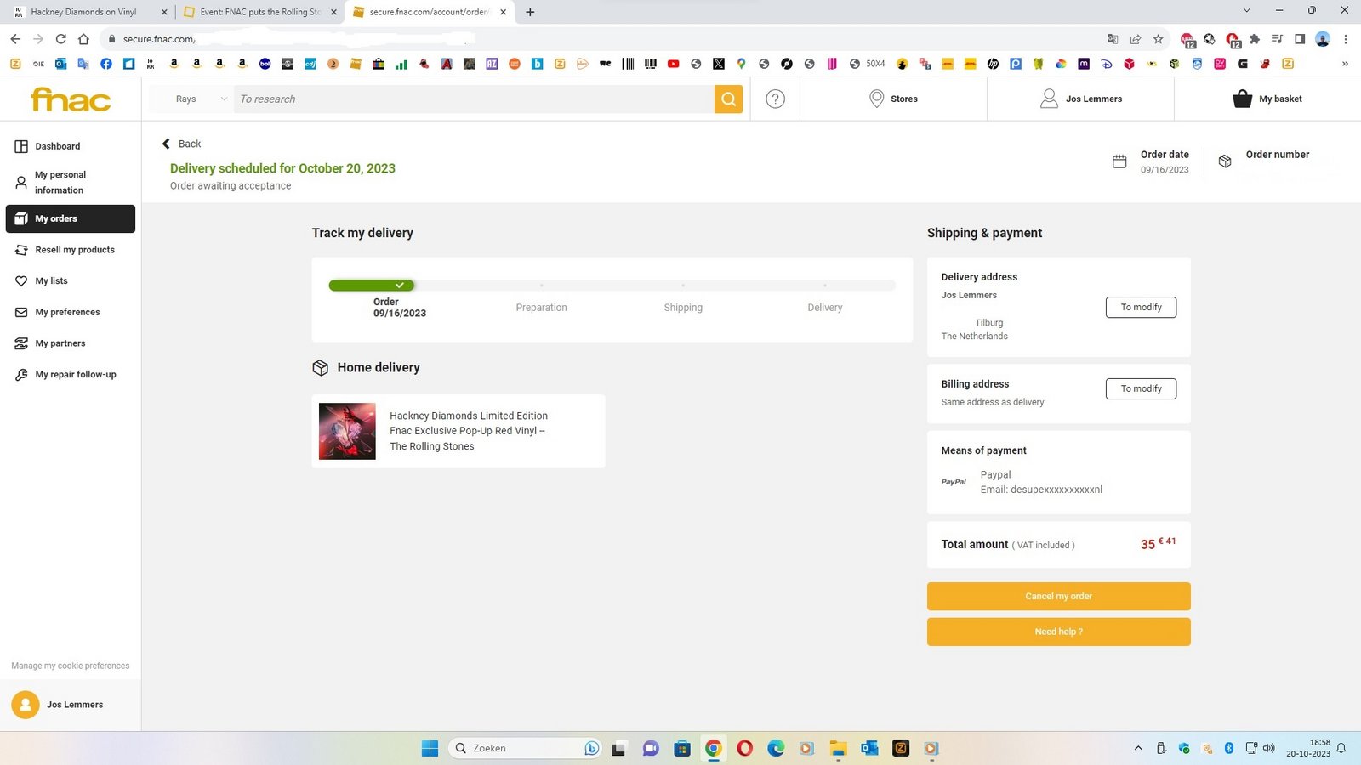Screen dimensions: 1361x765
Task: Open the bol bookmark
Action: (265, 64)
